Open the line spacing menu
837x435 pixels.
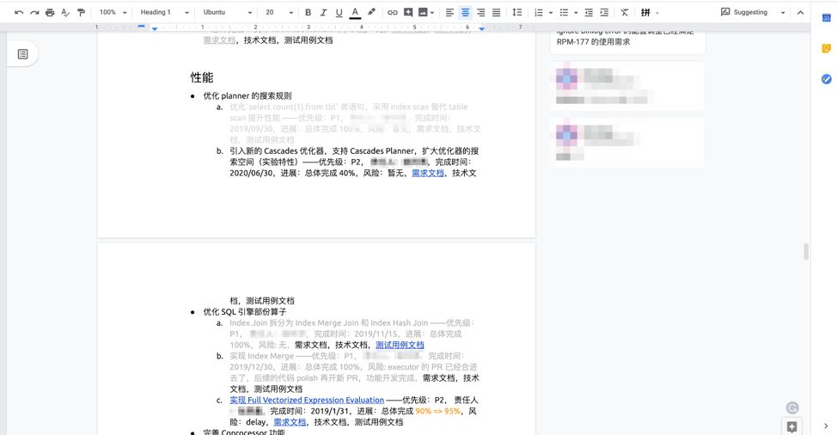(x=516, y=13)
